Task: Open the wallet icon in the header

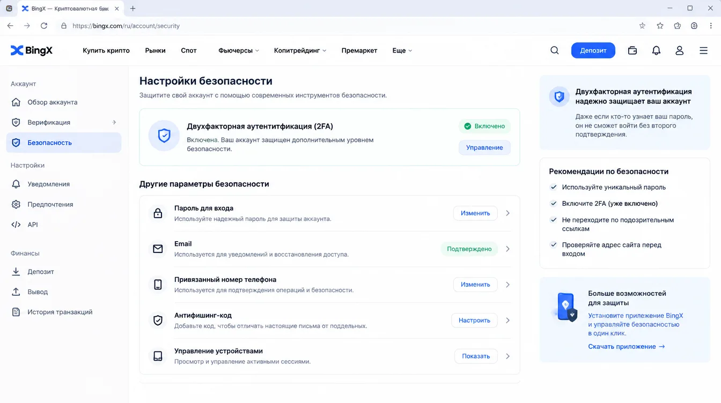Action: tap(632, 50)
